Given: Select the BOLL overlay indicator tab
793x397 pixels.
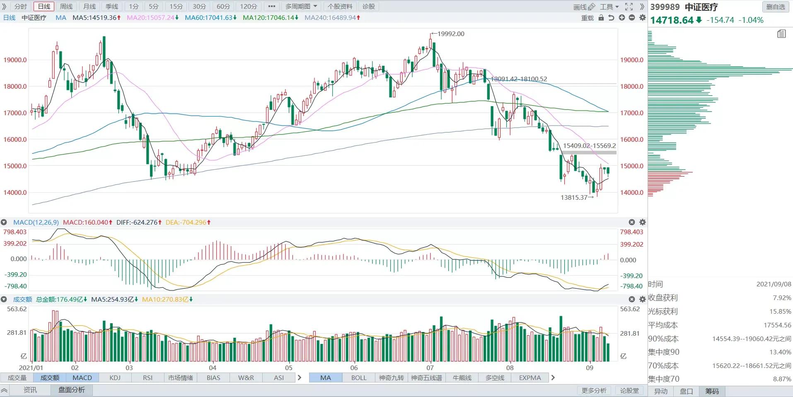Looking at the screenshot, I should click(359, 378).
